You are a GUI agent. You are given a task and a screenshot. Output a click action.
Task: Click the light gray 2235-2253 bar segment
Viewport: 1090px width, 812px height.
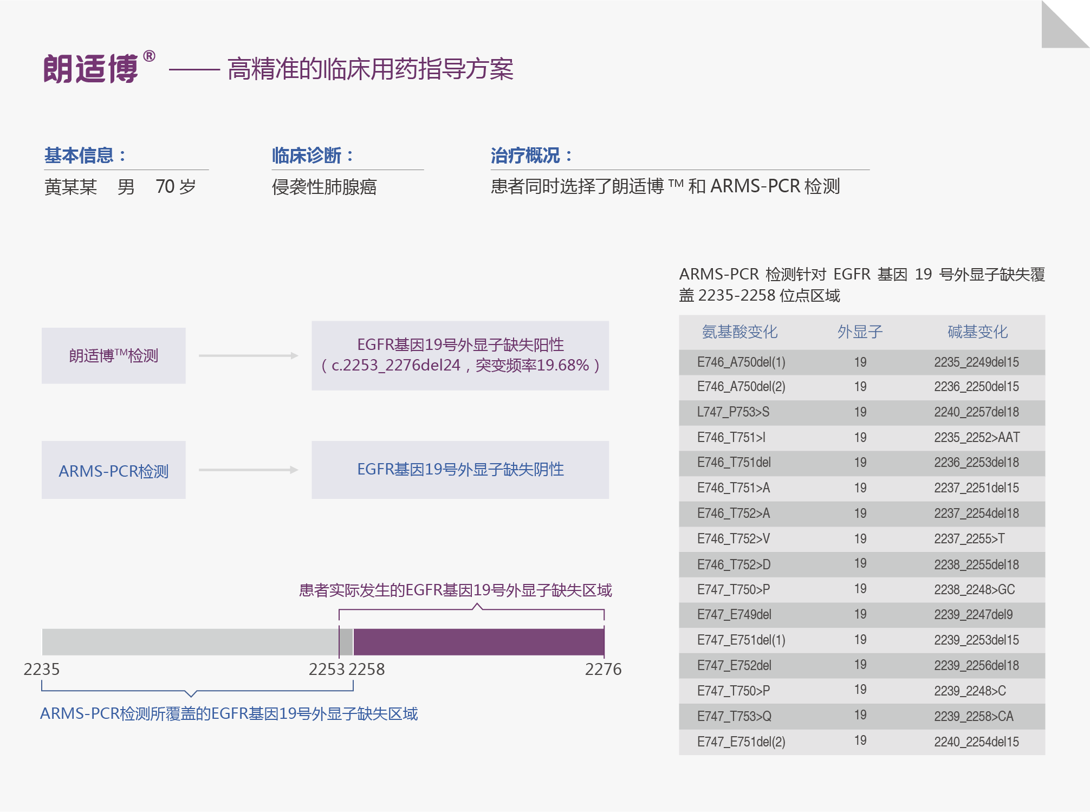[x=190, y=642]
